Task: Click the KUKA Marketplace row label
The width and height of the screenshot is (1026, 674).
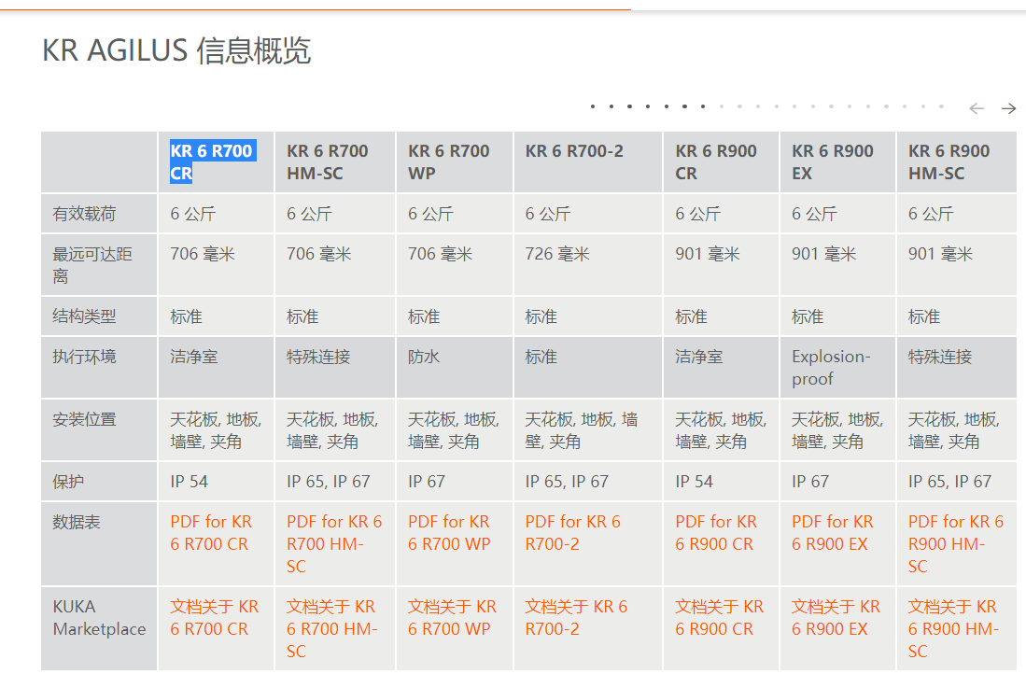Action: point(100,618)
